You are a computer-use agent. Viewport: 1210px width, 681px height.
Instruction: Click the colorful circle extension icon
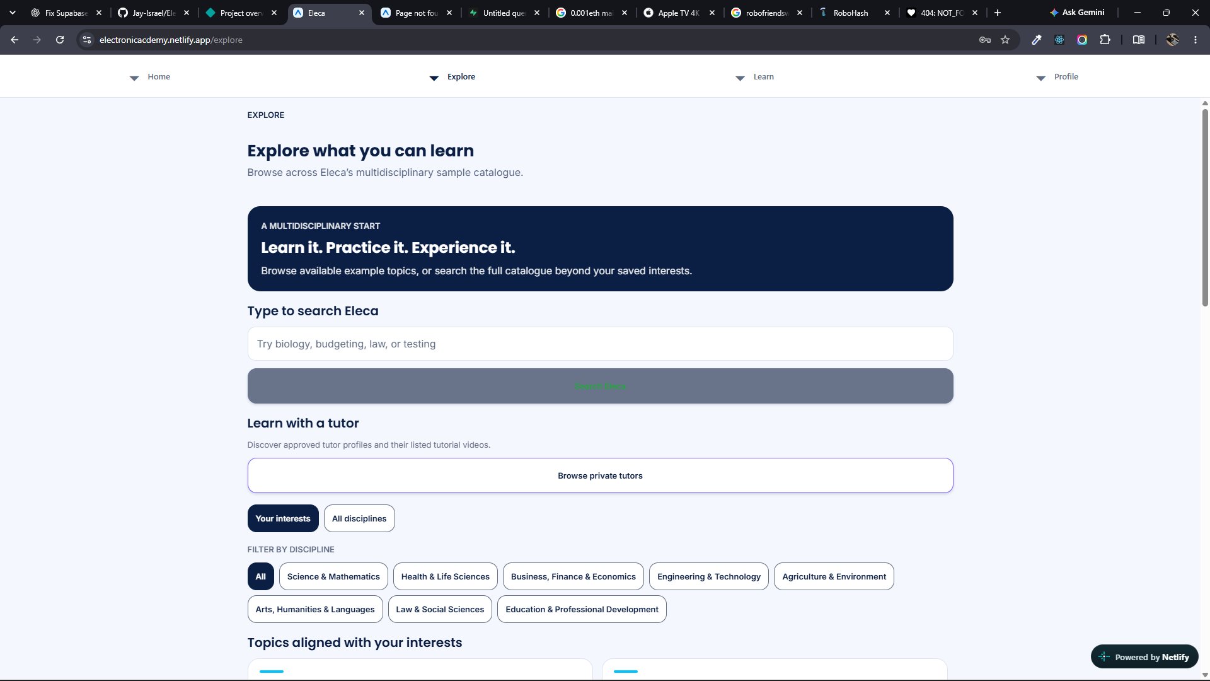tap(1082, 40)
